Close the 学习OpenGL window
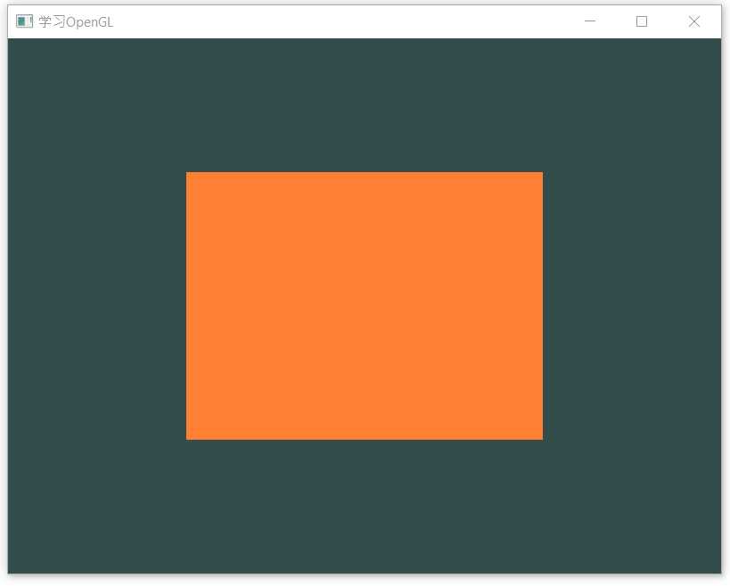730x586 pixels. pos(694,21)
